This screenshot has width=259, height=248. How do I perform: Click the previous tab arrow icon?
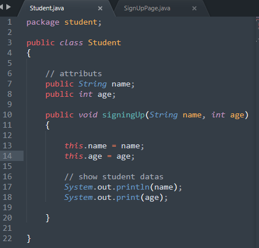1,7
